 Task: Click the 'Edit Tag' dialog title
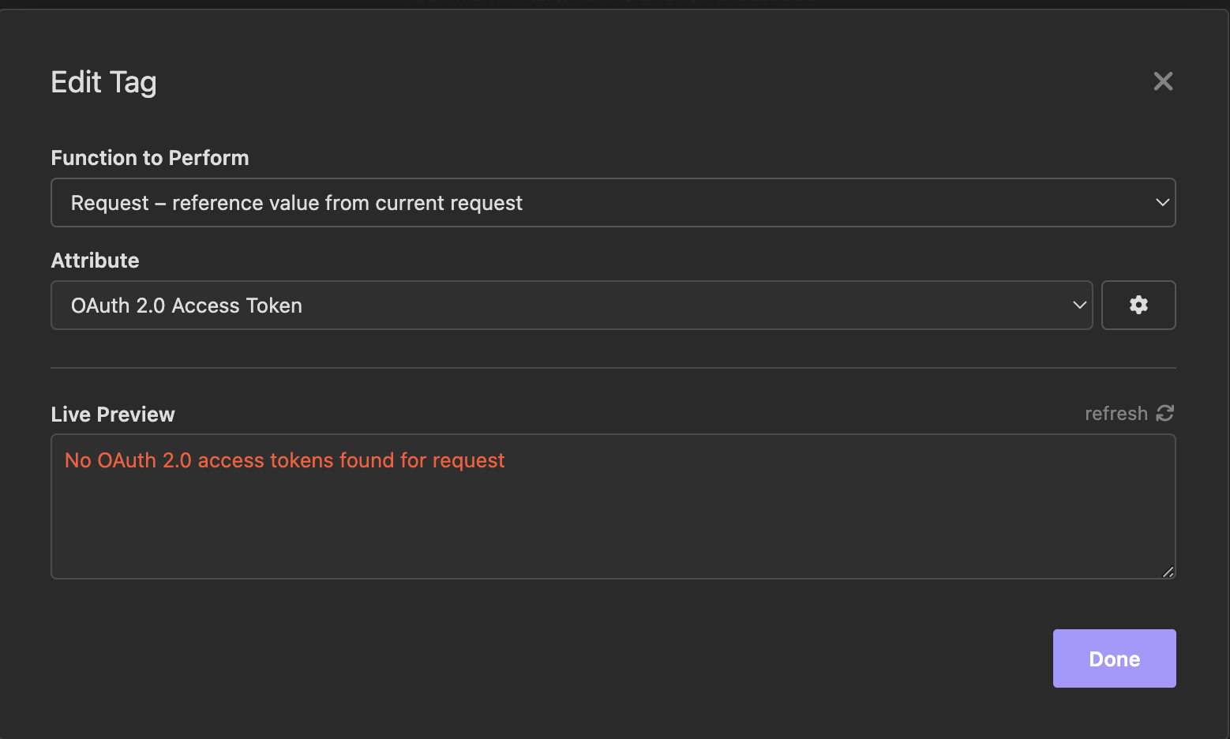pyautogui.click(x=103, y=82)
